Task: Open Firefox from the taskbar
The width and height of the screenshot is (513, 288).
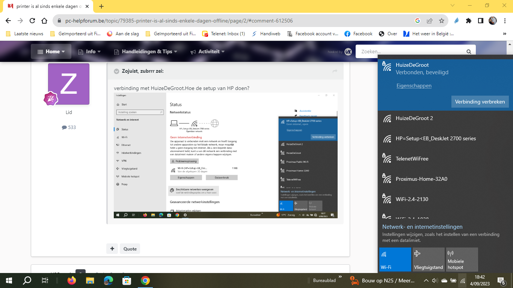Action: 71,280
